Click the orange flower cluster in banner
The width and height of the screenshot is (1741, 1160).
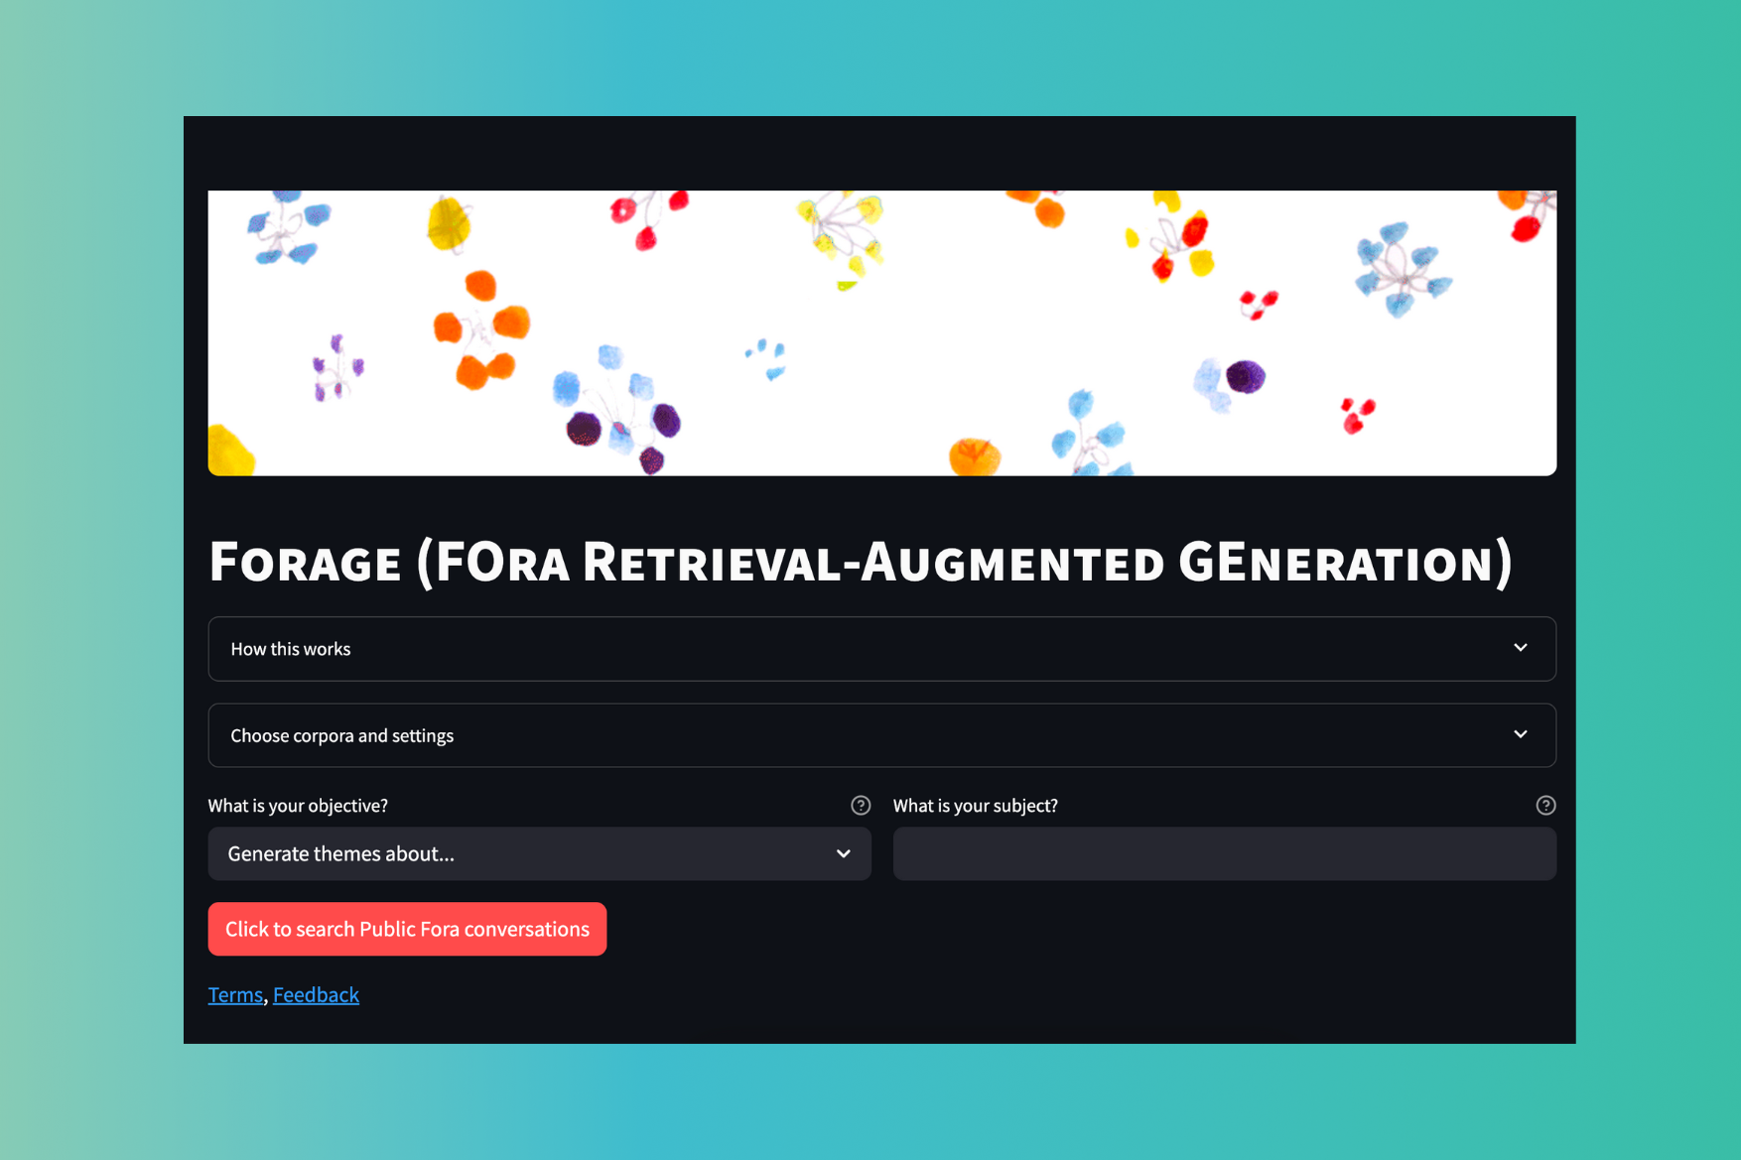click(x=480, y=329)
